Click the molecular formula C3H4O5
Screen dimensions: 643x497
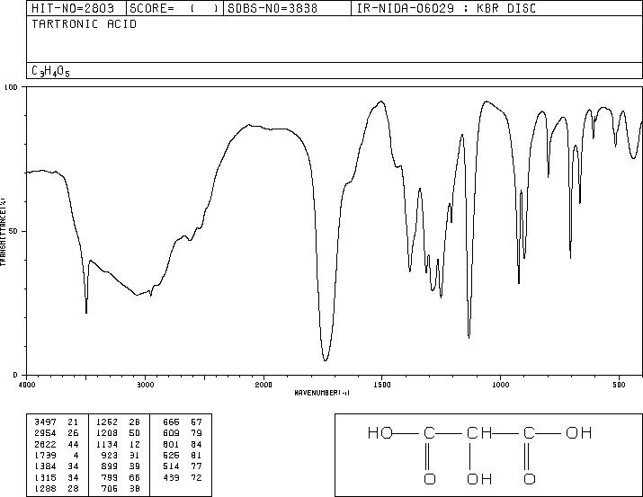[50, 71]
